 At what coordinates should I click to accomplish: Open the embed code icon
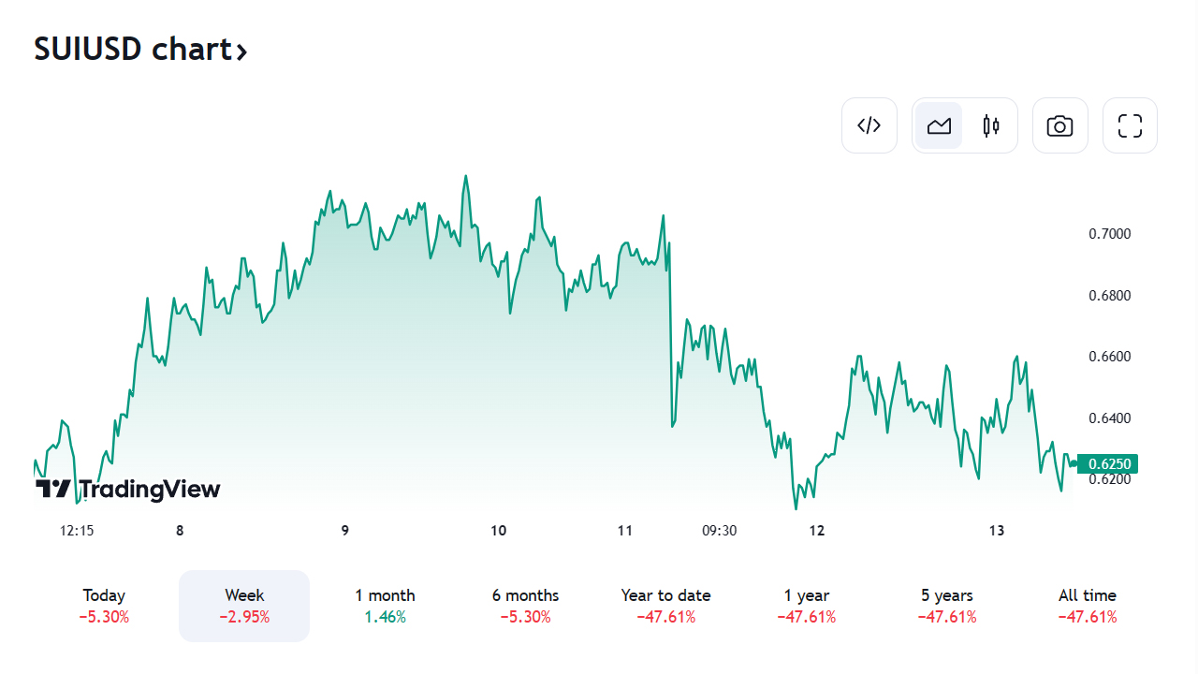[x=869, y=125]
